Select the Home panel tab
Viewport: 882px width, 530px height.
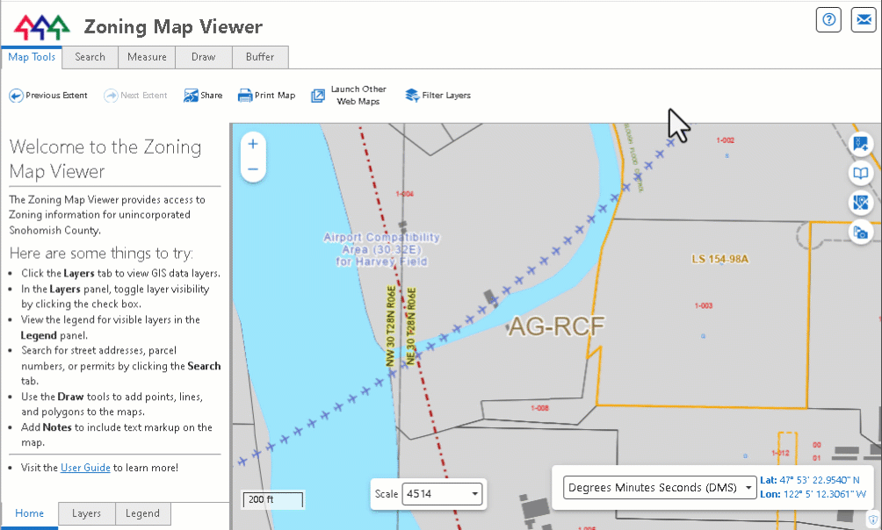click(29, 513)
